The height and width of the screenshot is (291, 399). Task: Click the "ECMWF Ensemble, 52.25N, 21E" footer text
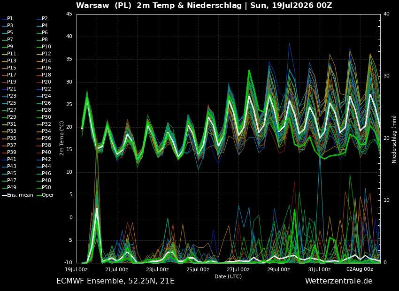pos(115,281)
